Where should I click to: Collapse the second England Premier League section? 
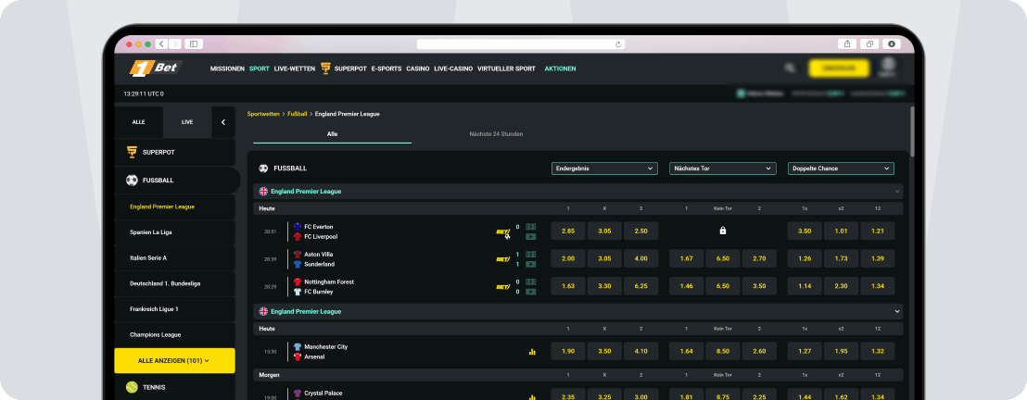click(x=896, y=312)
